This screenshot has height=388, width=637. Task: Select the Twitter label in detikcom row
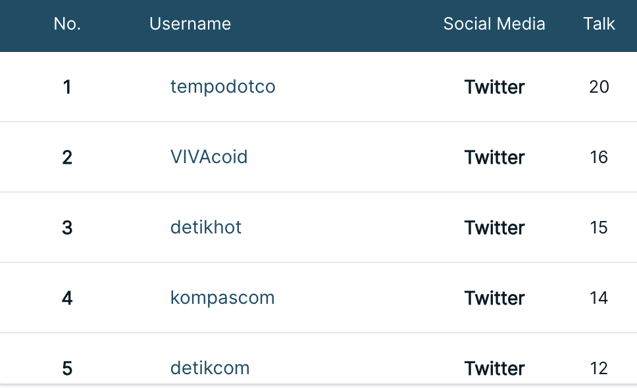[494, 368]
